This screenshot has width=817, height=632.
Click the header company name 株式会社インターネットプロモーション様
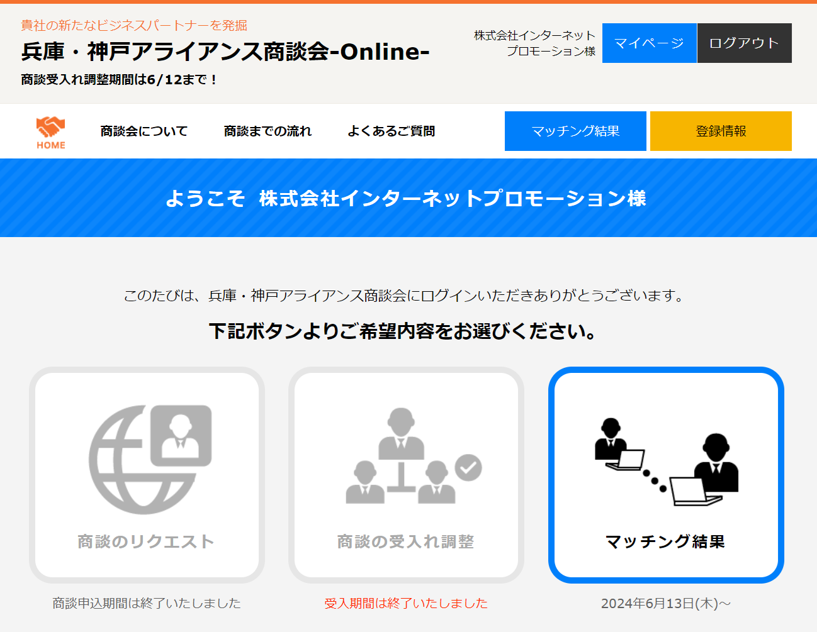point(534,43)
